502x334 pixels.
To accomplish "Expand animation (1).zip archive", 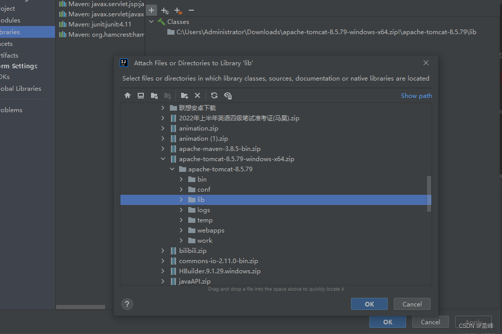I will 163,139.
